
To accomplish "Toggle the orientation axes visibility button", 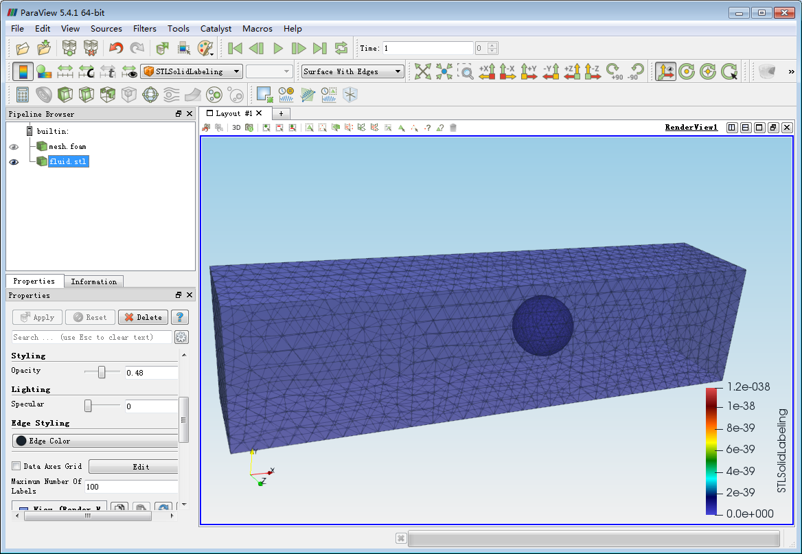I will pos(665,71).
